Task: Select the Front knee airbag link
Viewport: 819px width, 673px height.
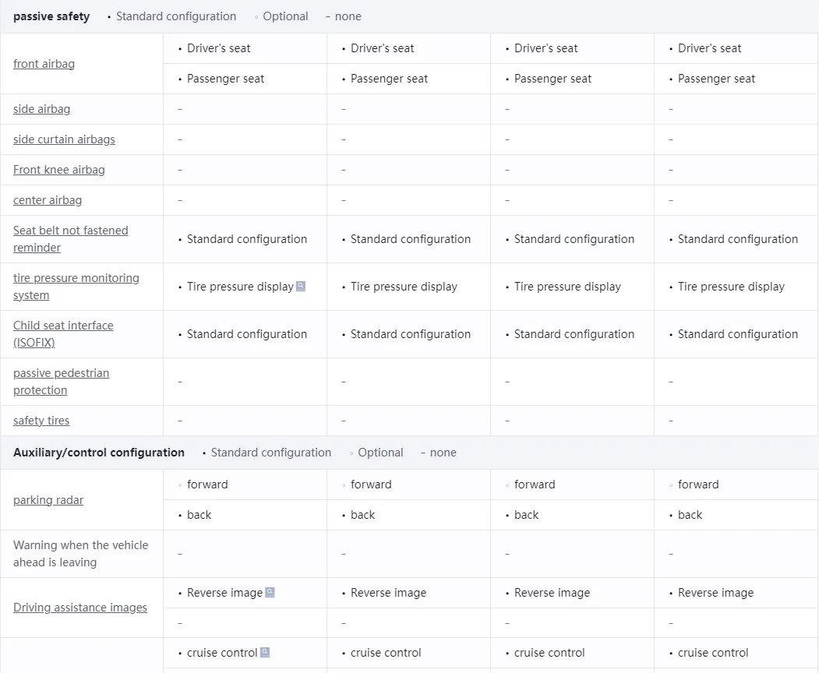Action: click(x=58, y=170)
